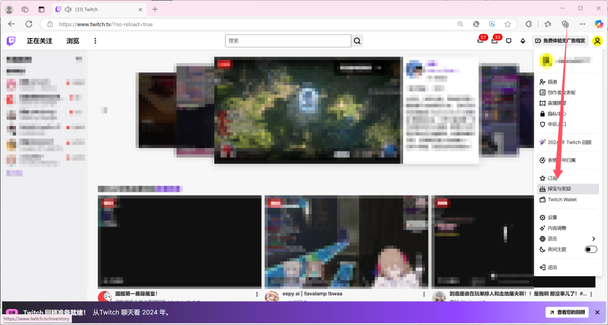Mute the Twitch tab speaker icon

[68, 10]
